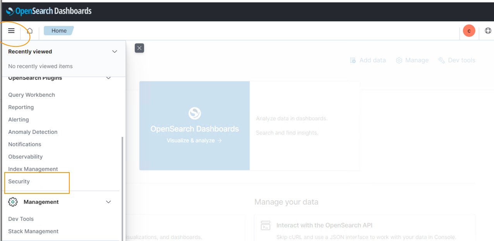Collapse the Management section chevron

click(x=108, y=202)
